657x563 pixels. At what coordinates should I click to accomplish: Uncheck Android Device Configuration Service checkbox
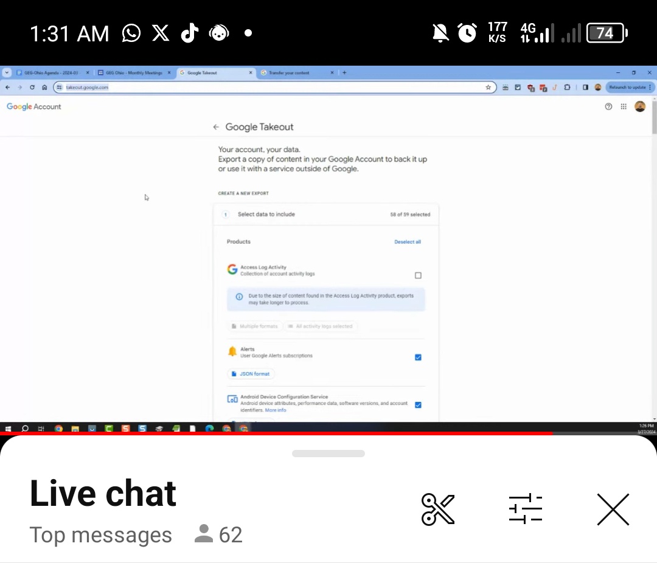click(x=418, y=405)
